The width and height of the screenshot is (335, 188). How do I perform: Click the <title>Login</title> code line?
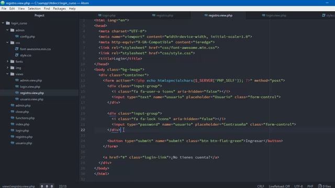click(x=120, y=58)
